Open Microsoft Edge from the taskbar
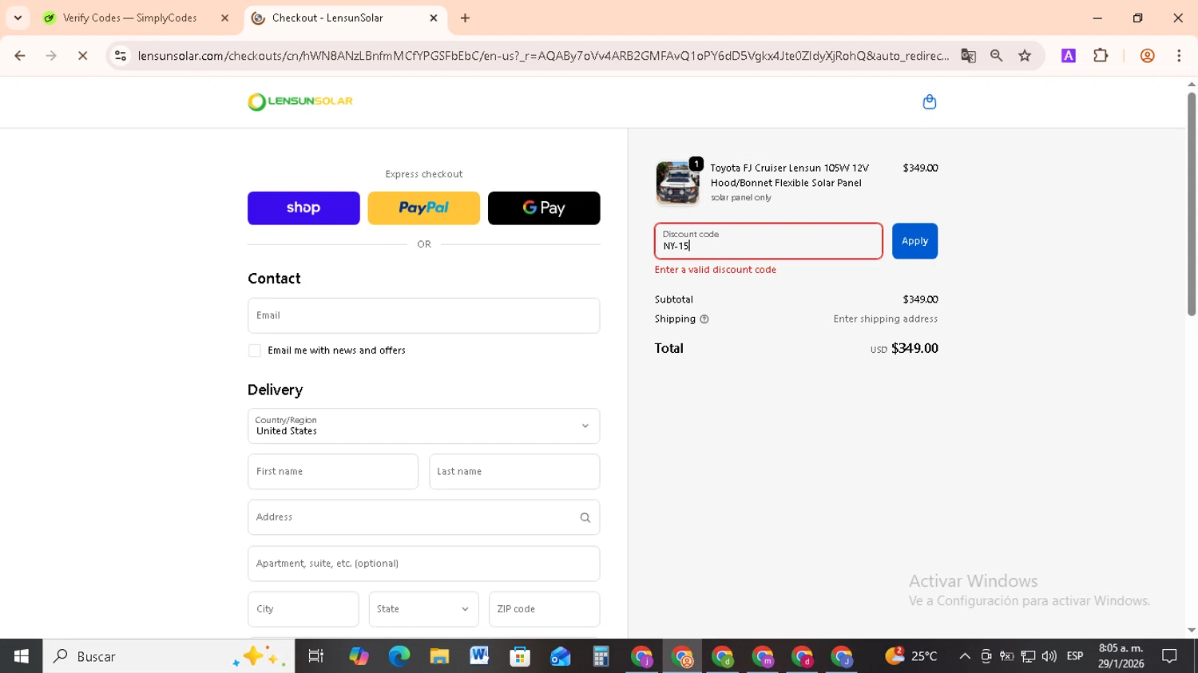The height and width of the screenshot is (673, 1198). click(x=399, y=656)
